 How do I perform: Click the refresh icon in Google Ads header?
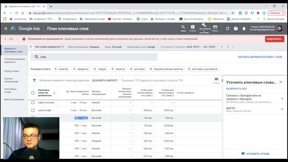(x=227, y=28)
